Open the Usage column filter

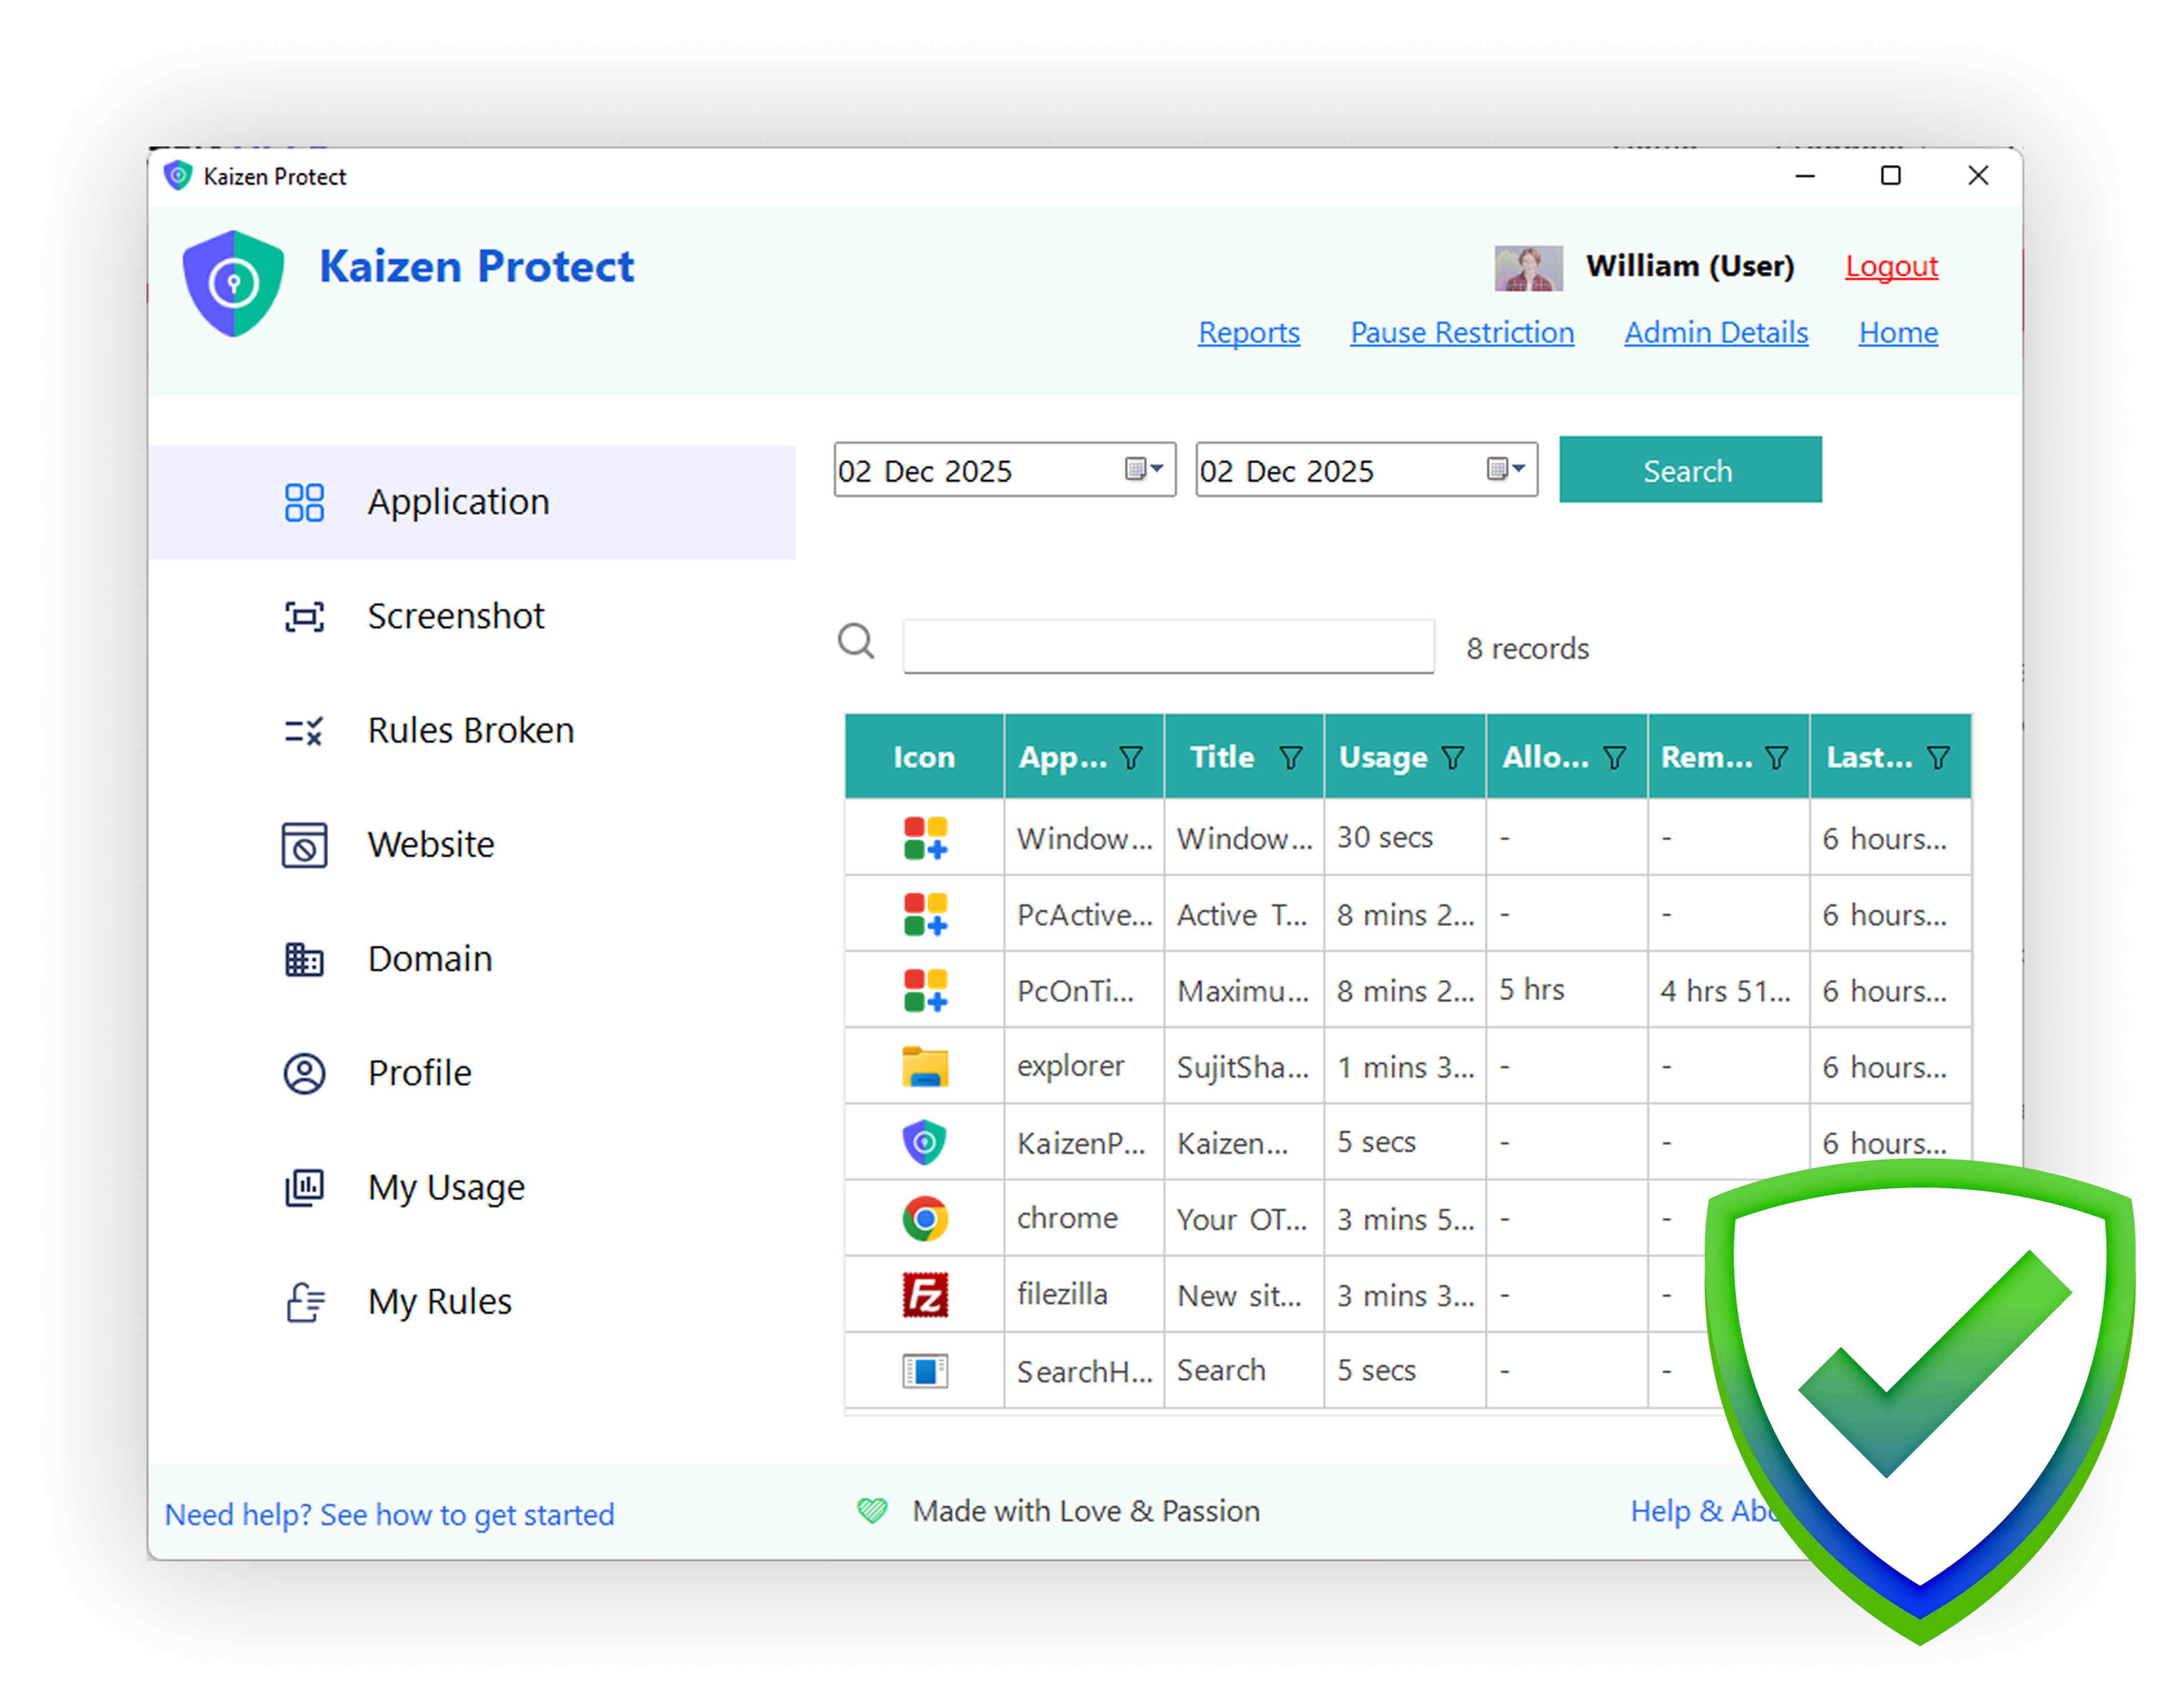click(1454, 758)
